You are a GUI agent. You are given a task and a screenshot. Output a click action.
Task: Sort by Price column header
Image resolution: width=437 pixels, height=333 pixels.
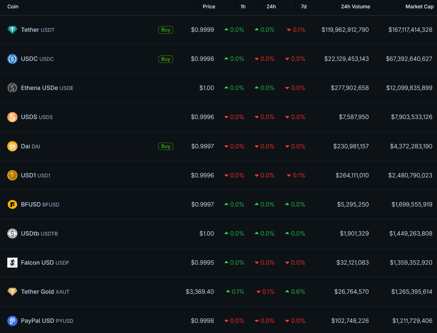tap(209, 7)
